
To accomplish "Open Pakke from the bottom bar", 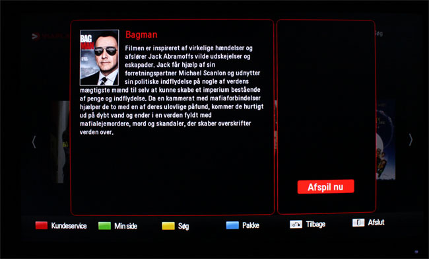I will 251,225.
